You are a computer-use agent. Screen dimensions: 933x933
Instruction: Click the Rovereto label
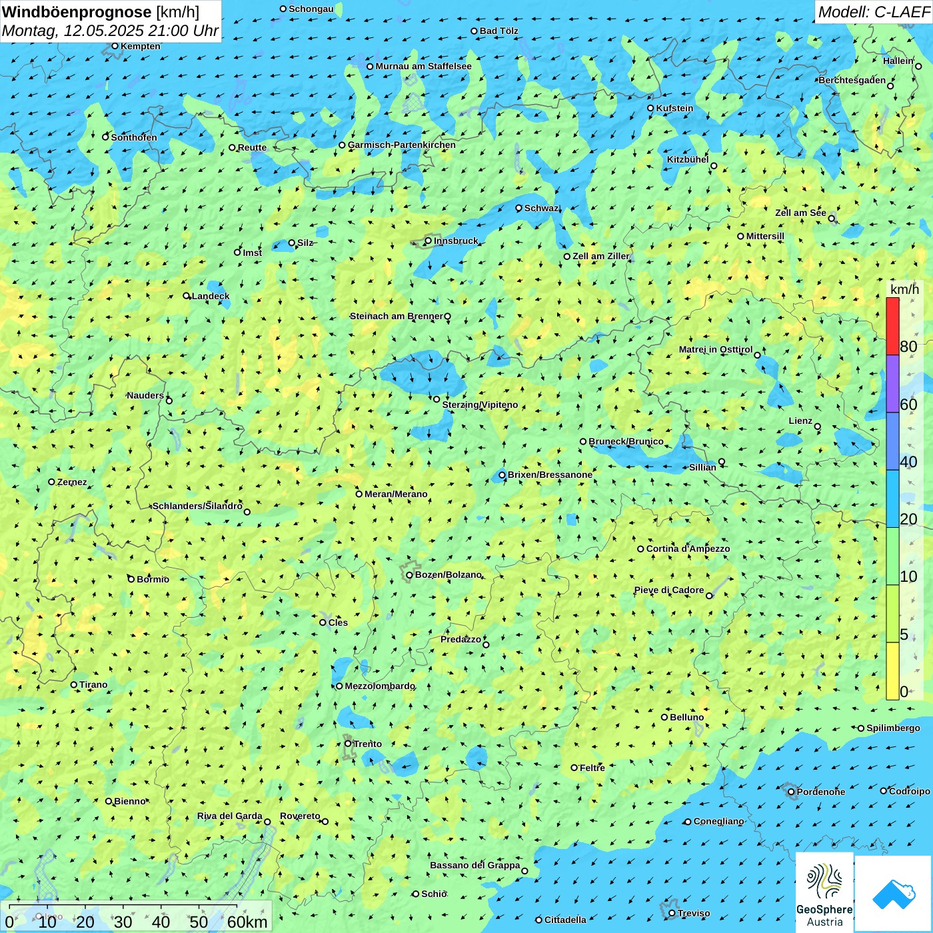pyautogui.click(x=300, y=816)
